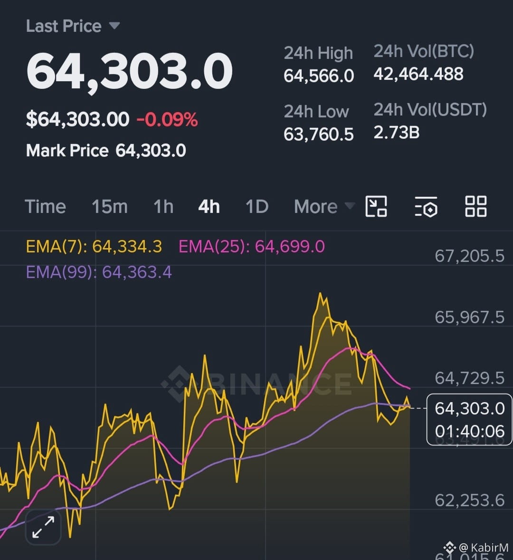Click the 65,967.5 price axis label
The image size is (513, 560).
click(x=469, y=317)
